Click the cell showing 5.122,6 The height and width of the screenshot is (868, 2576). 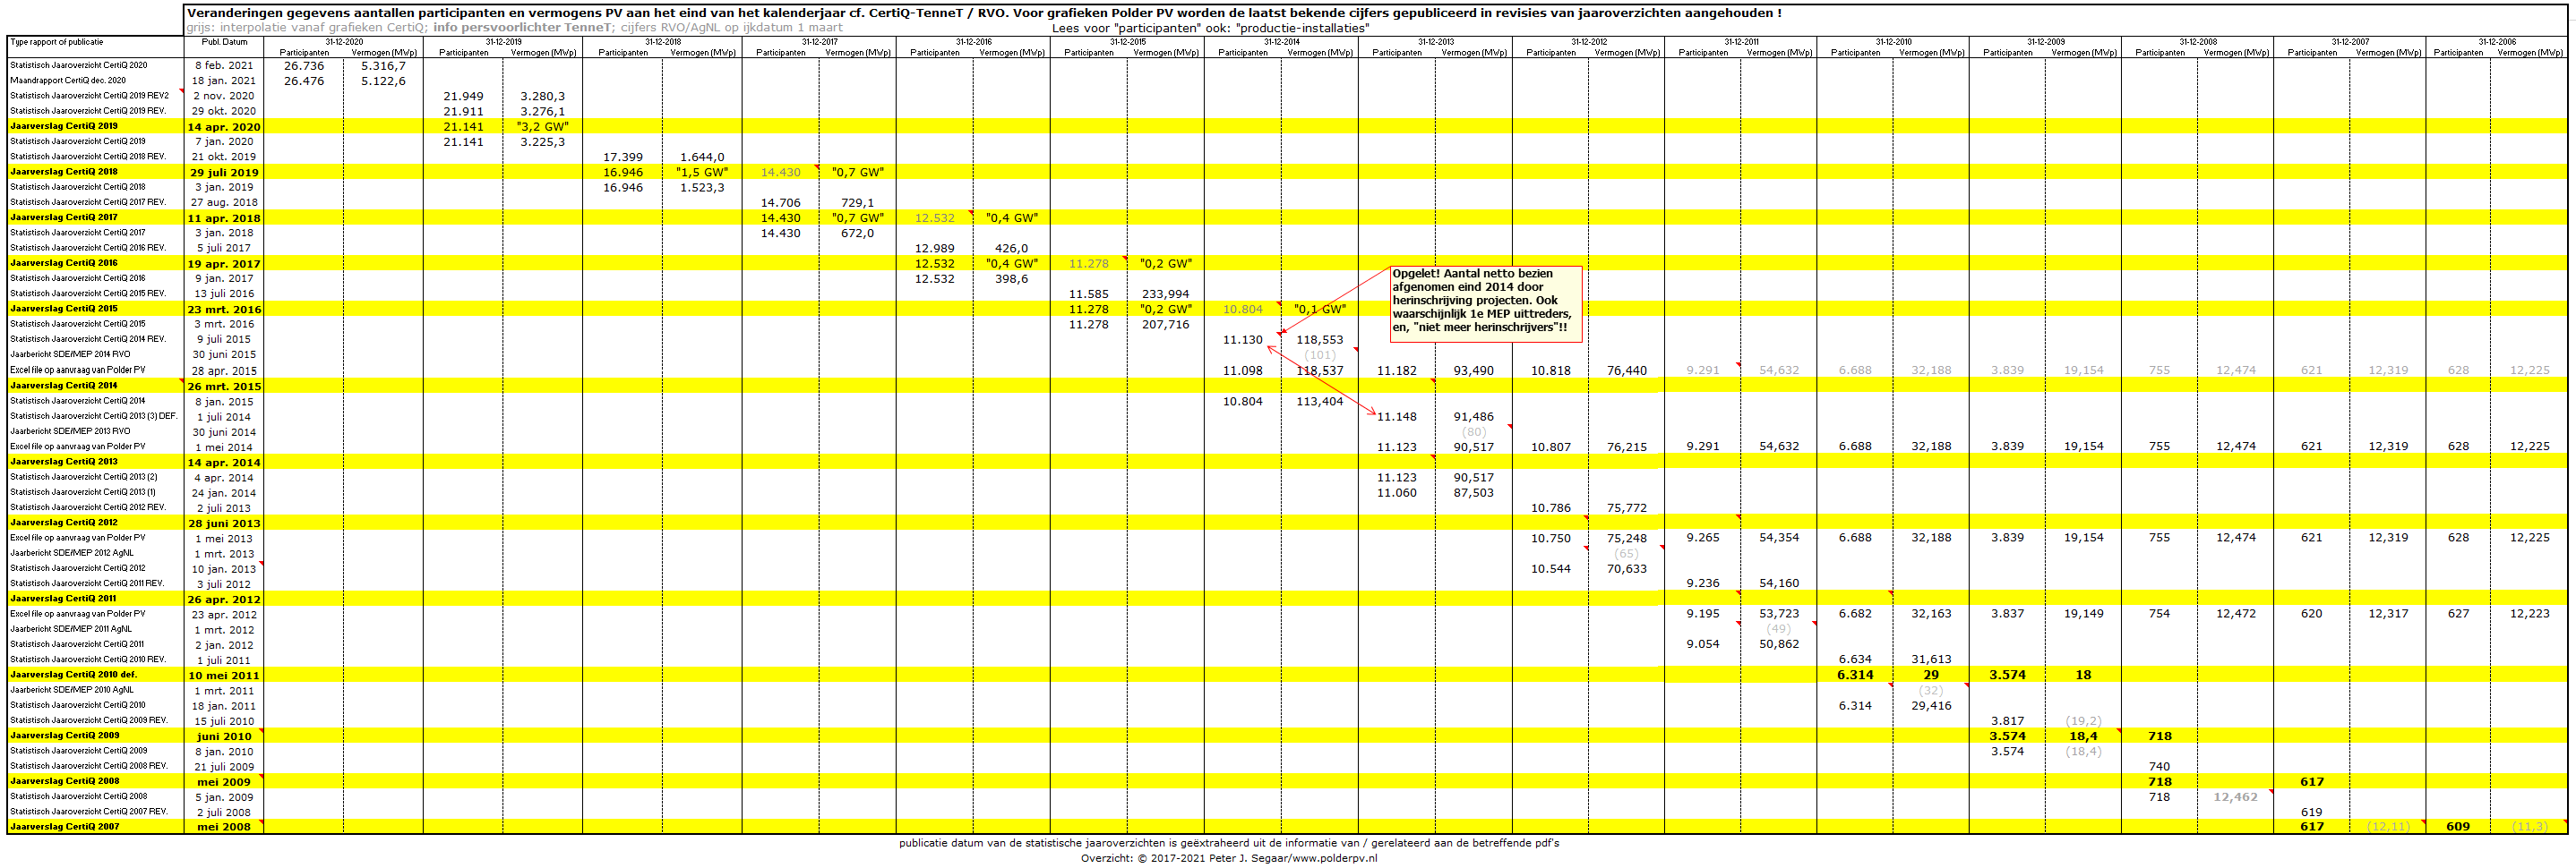384,81
